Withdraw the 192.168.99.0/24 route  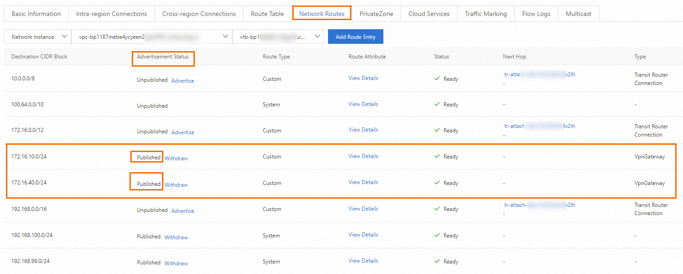[x=176, y=263]
